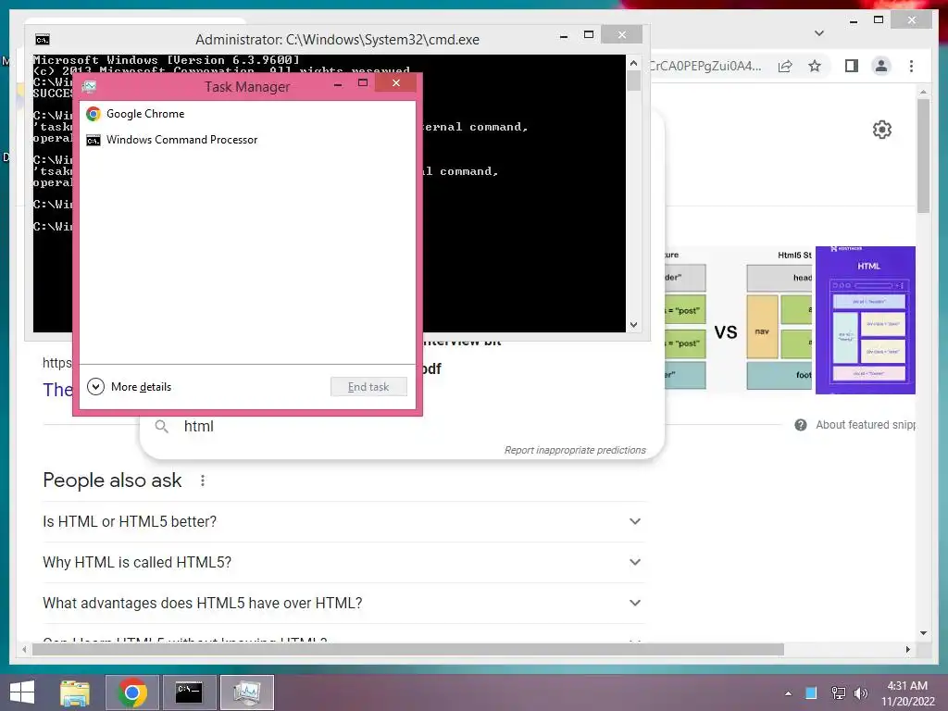
Task: Open About featured snippets link
Action: (x=866, y=425)
